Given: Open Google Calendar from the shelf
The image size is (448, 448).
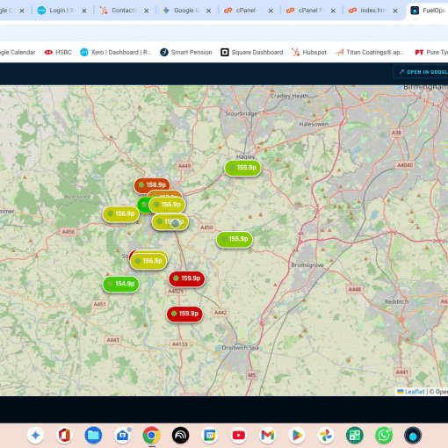Looking at the screenshot, I should (x=210, y=436).
